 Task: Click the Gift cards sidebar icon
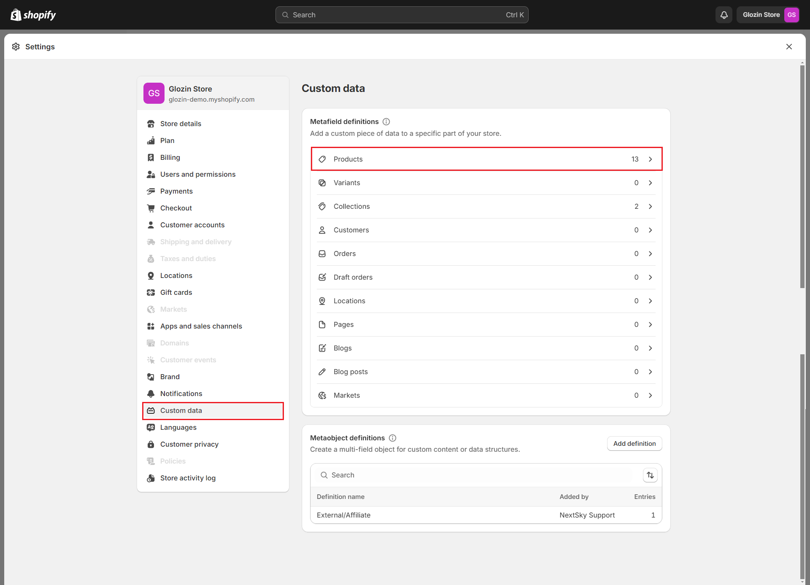coord(151,292)
